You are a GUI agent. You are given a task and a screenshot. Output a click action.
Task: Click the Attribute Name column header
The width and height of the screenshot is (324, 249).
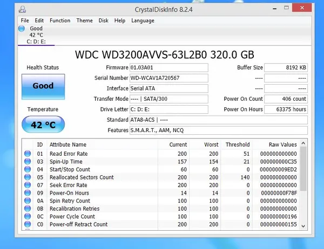68,144
